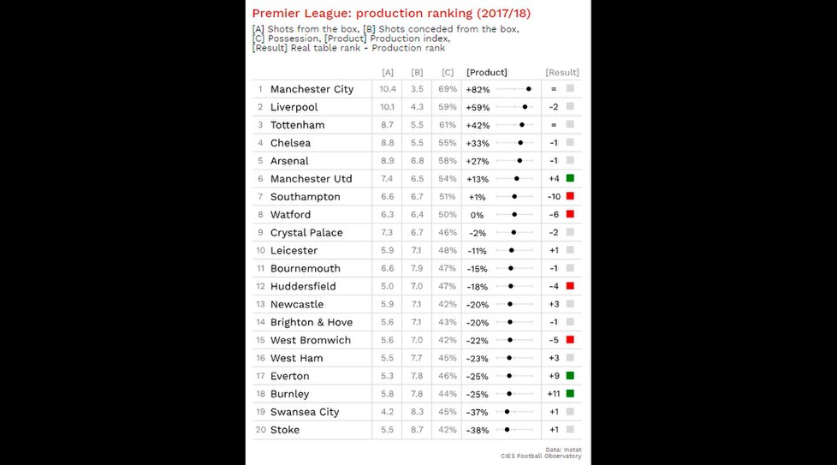Click the [B] column header

[417, 73]
